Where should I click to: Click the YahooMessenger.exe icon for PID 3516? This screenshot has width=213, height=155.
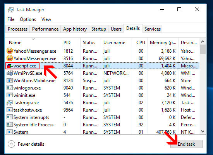coord(10,59)
